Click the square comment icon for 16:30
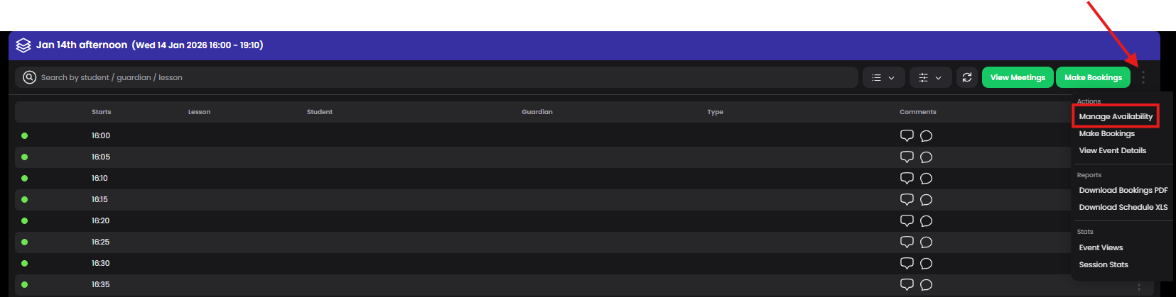 click(x=907, y=263)
